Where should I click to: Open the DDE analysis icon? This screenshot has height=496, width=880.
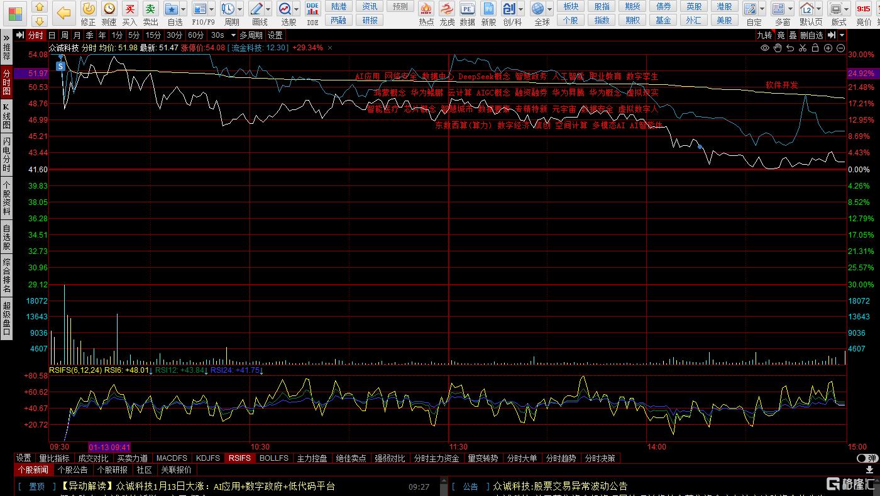(x=312, y=9)
